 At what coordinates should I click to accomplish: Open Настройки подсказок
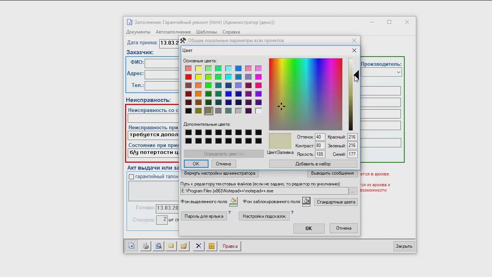point(264,216)
